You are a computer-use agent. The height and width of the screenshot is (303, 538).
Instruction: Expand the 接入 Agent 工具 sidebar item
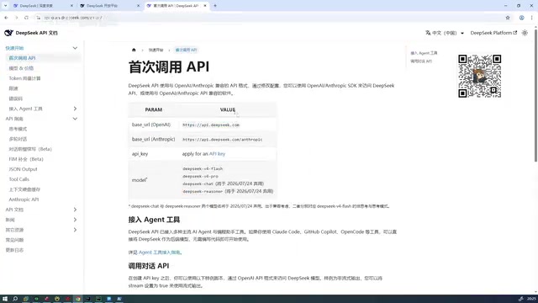pos(75,109)
